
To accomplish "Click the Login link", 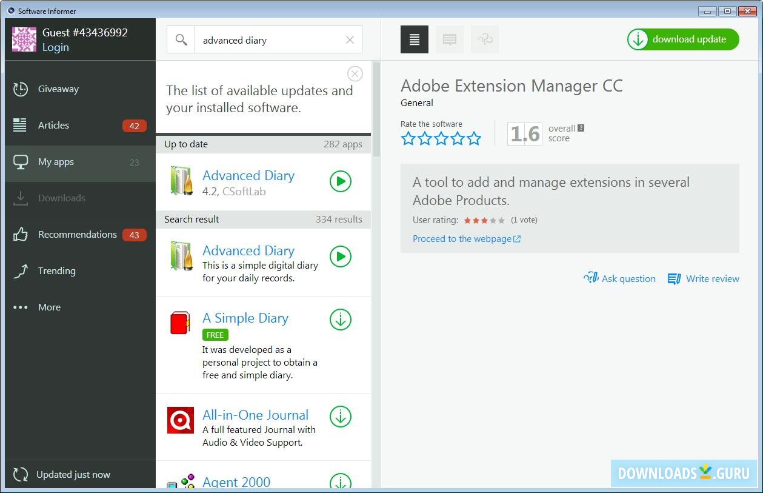I will [x=55, y=47].
